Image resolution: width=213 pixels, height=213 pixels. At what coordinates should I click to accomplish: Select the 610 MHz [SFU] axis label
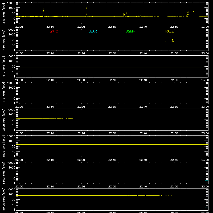[x=3, y=66]
